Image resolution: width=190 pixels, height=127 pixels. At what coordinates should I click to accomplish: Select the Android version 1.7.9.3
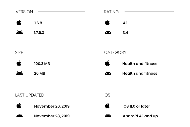pyautogui.click(x=39, y=33)
